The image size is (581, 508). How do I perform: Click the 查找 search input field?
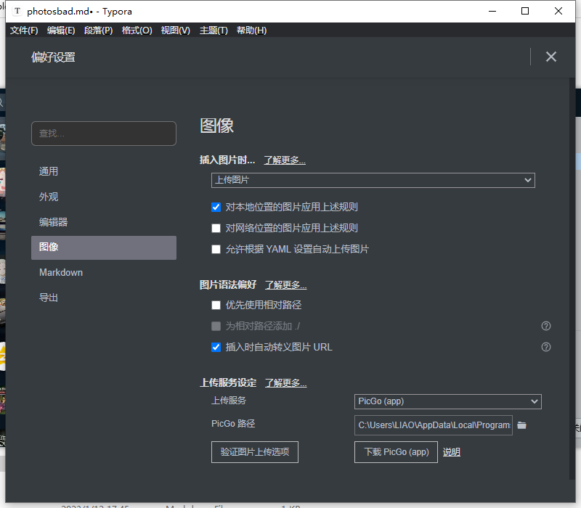[103, 134]
